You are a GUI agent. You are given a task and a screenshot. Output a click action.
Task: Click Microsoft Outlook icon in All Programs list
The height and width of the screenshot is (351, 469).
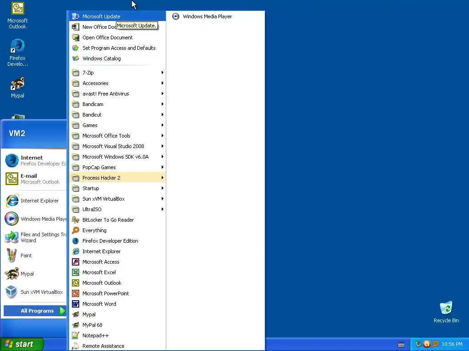point(76,282)
